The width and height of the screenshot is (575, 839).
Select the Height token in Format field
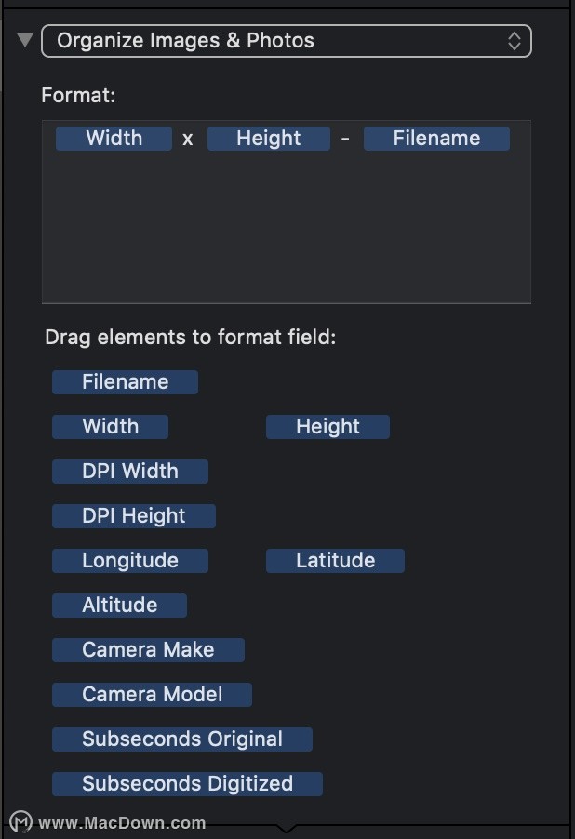(x=268, y=139)
